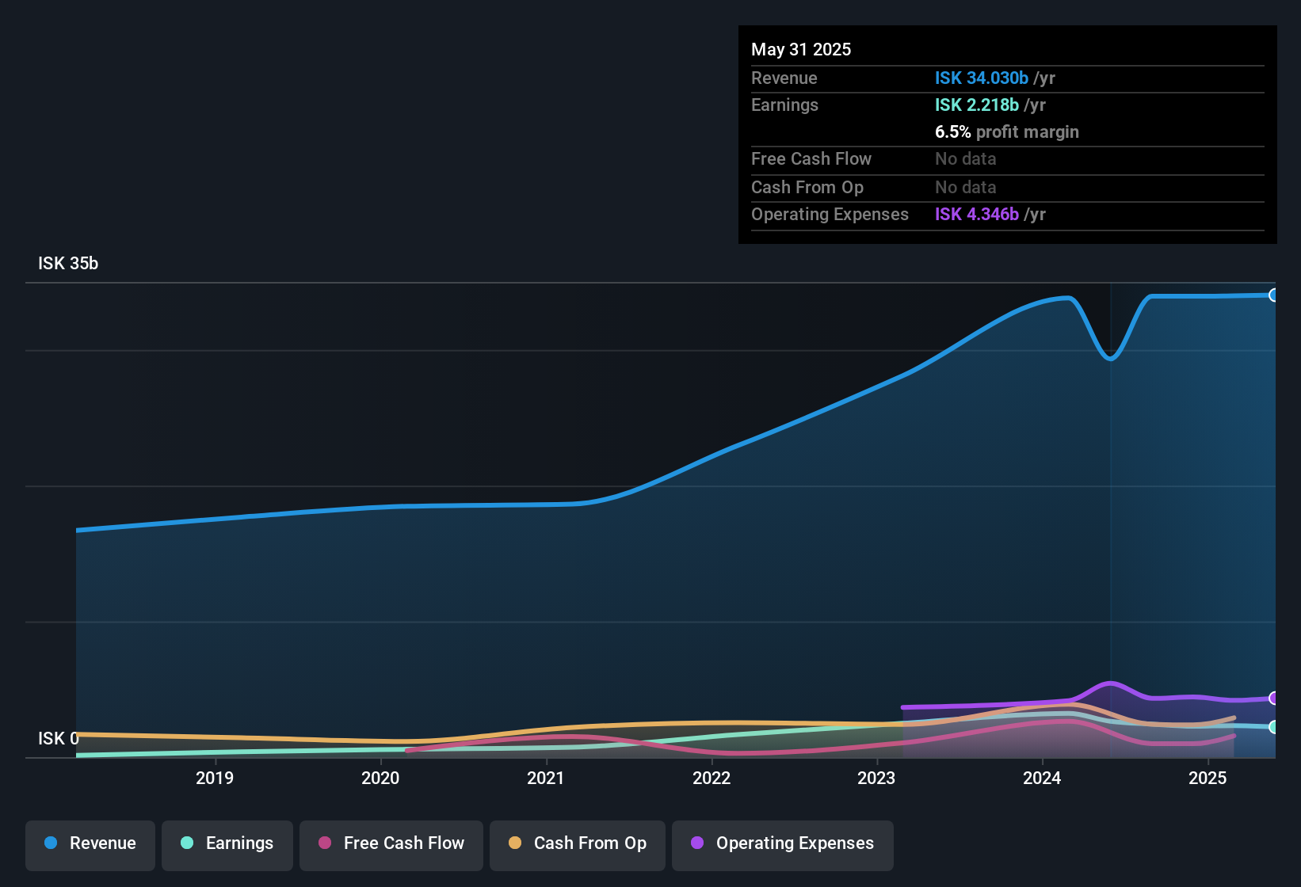Click the 6.5% profit margin text

[x=1007, y=131]
